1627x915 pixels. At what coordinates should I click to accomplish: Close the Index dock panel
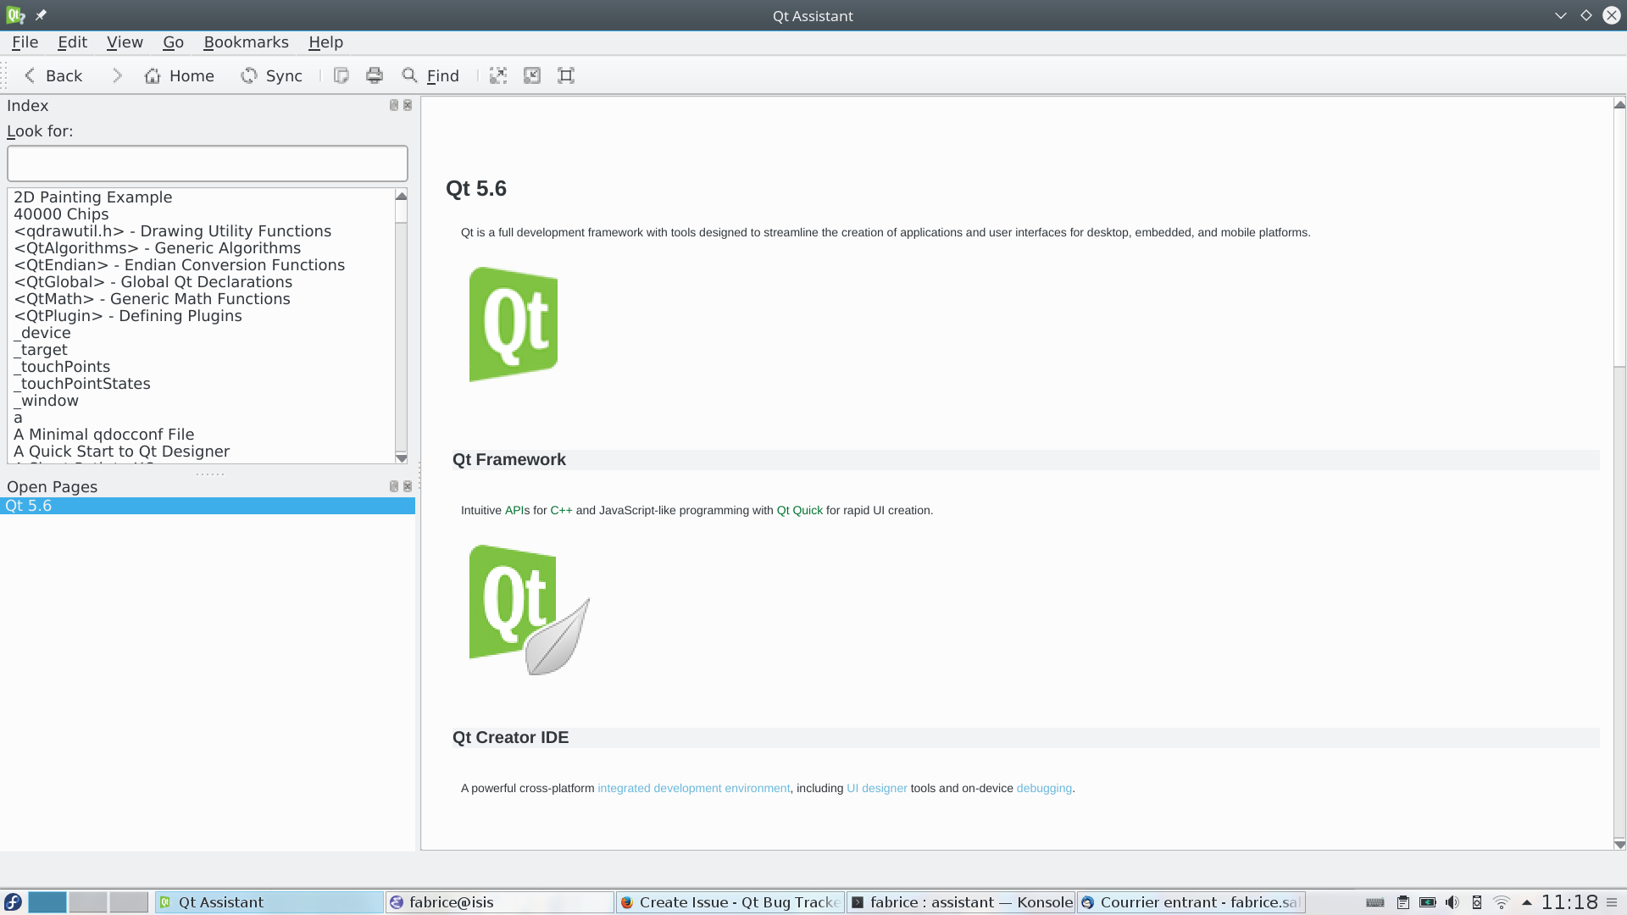click(408, 105)
